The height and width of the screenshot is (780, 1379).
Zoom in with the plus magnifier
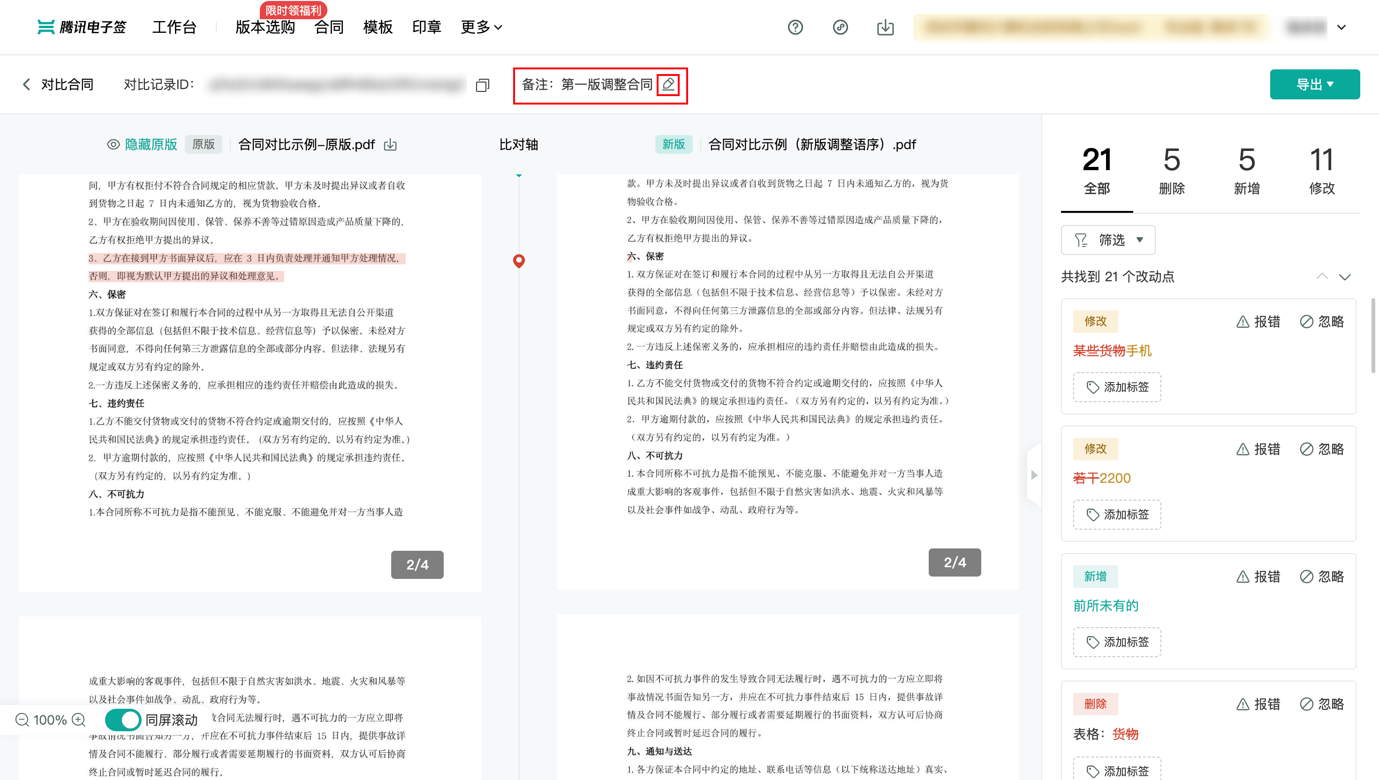(79, 720)
